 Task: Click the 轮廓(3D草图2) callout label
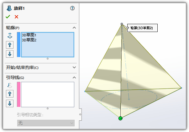(x=142, y=28)
